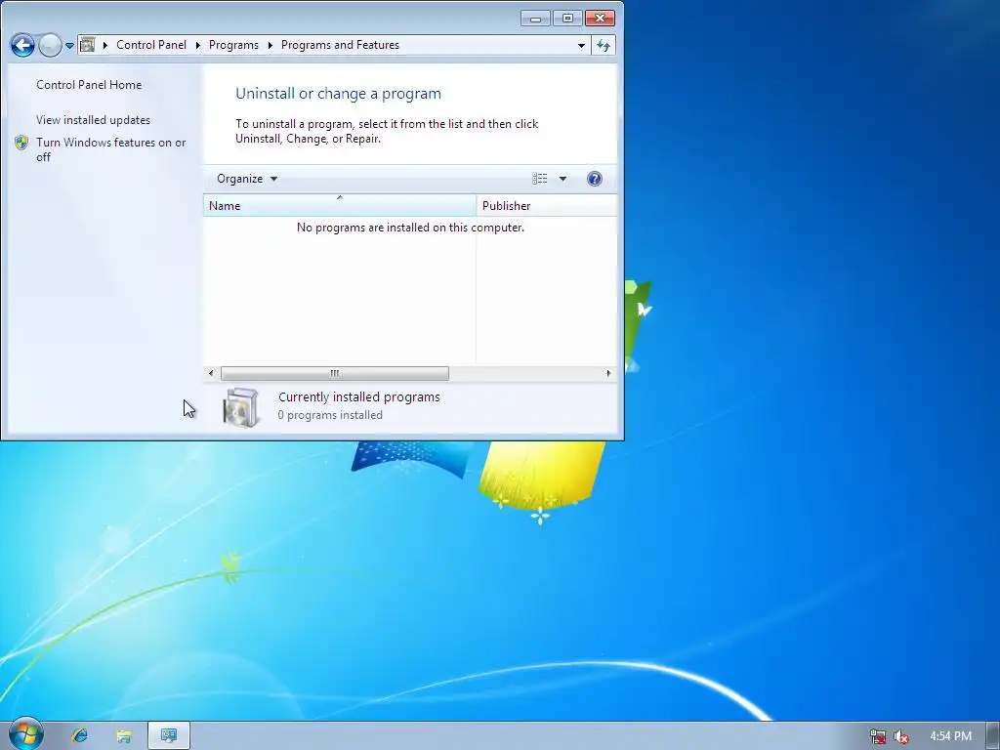Click the shield icon beside Windows features
The image size is (1000, 750).
[21, 143]
